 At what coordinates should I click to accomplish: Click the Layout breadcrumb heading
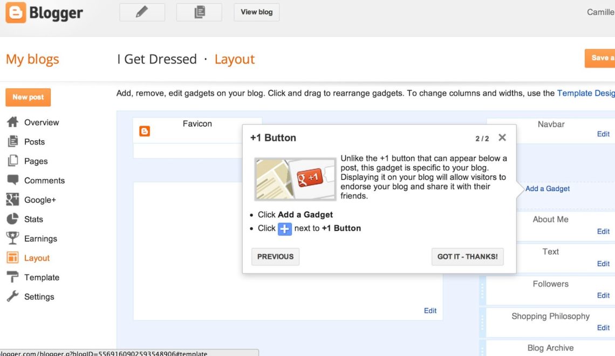click(235, 59)
